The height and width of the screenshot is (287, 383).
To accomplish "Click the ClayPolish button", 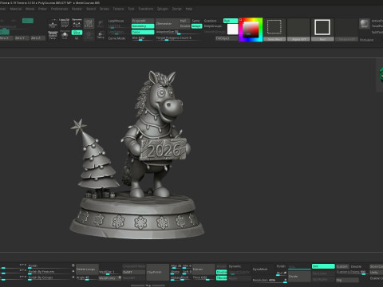I will 157,272.
